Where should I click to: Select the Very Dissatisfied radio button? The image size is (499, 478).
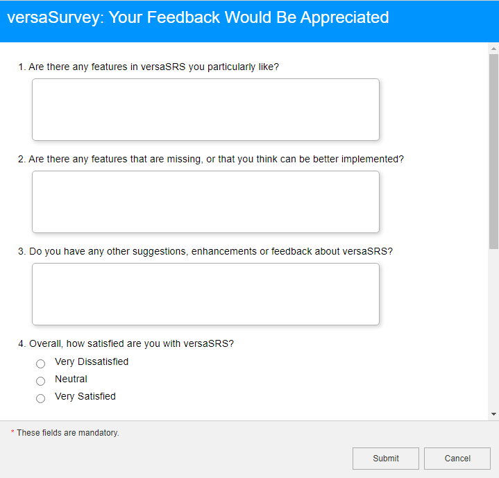41,364
